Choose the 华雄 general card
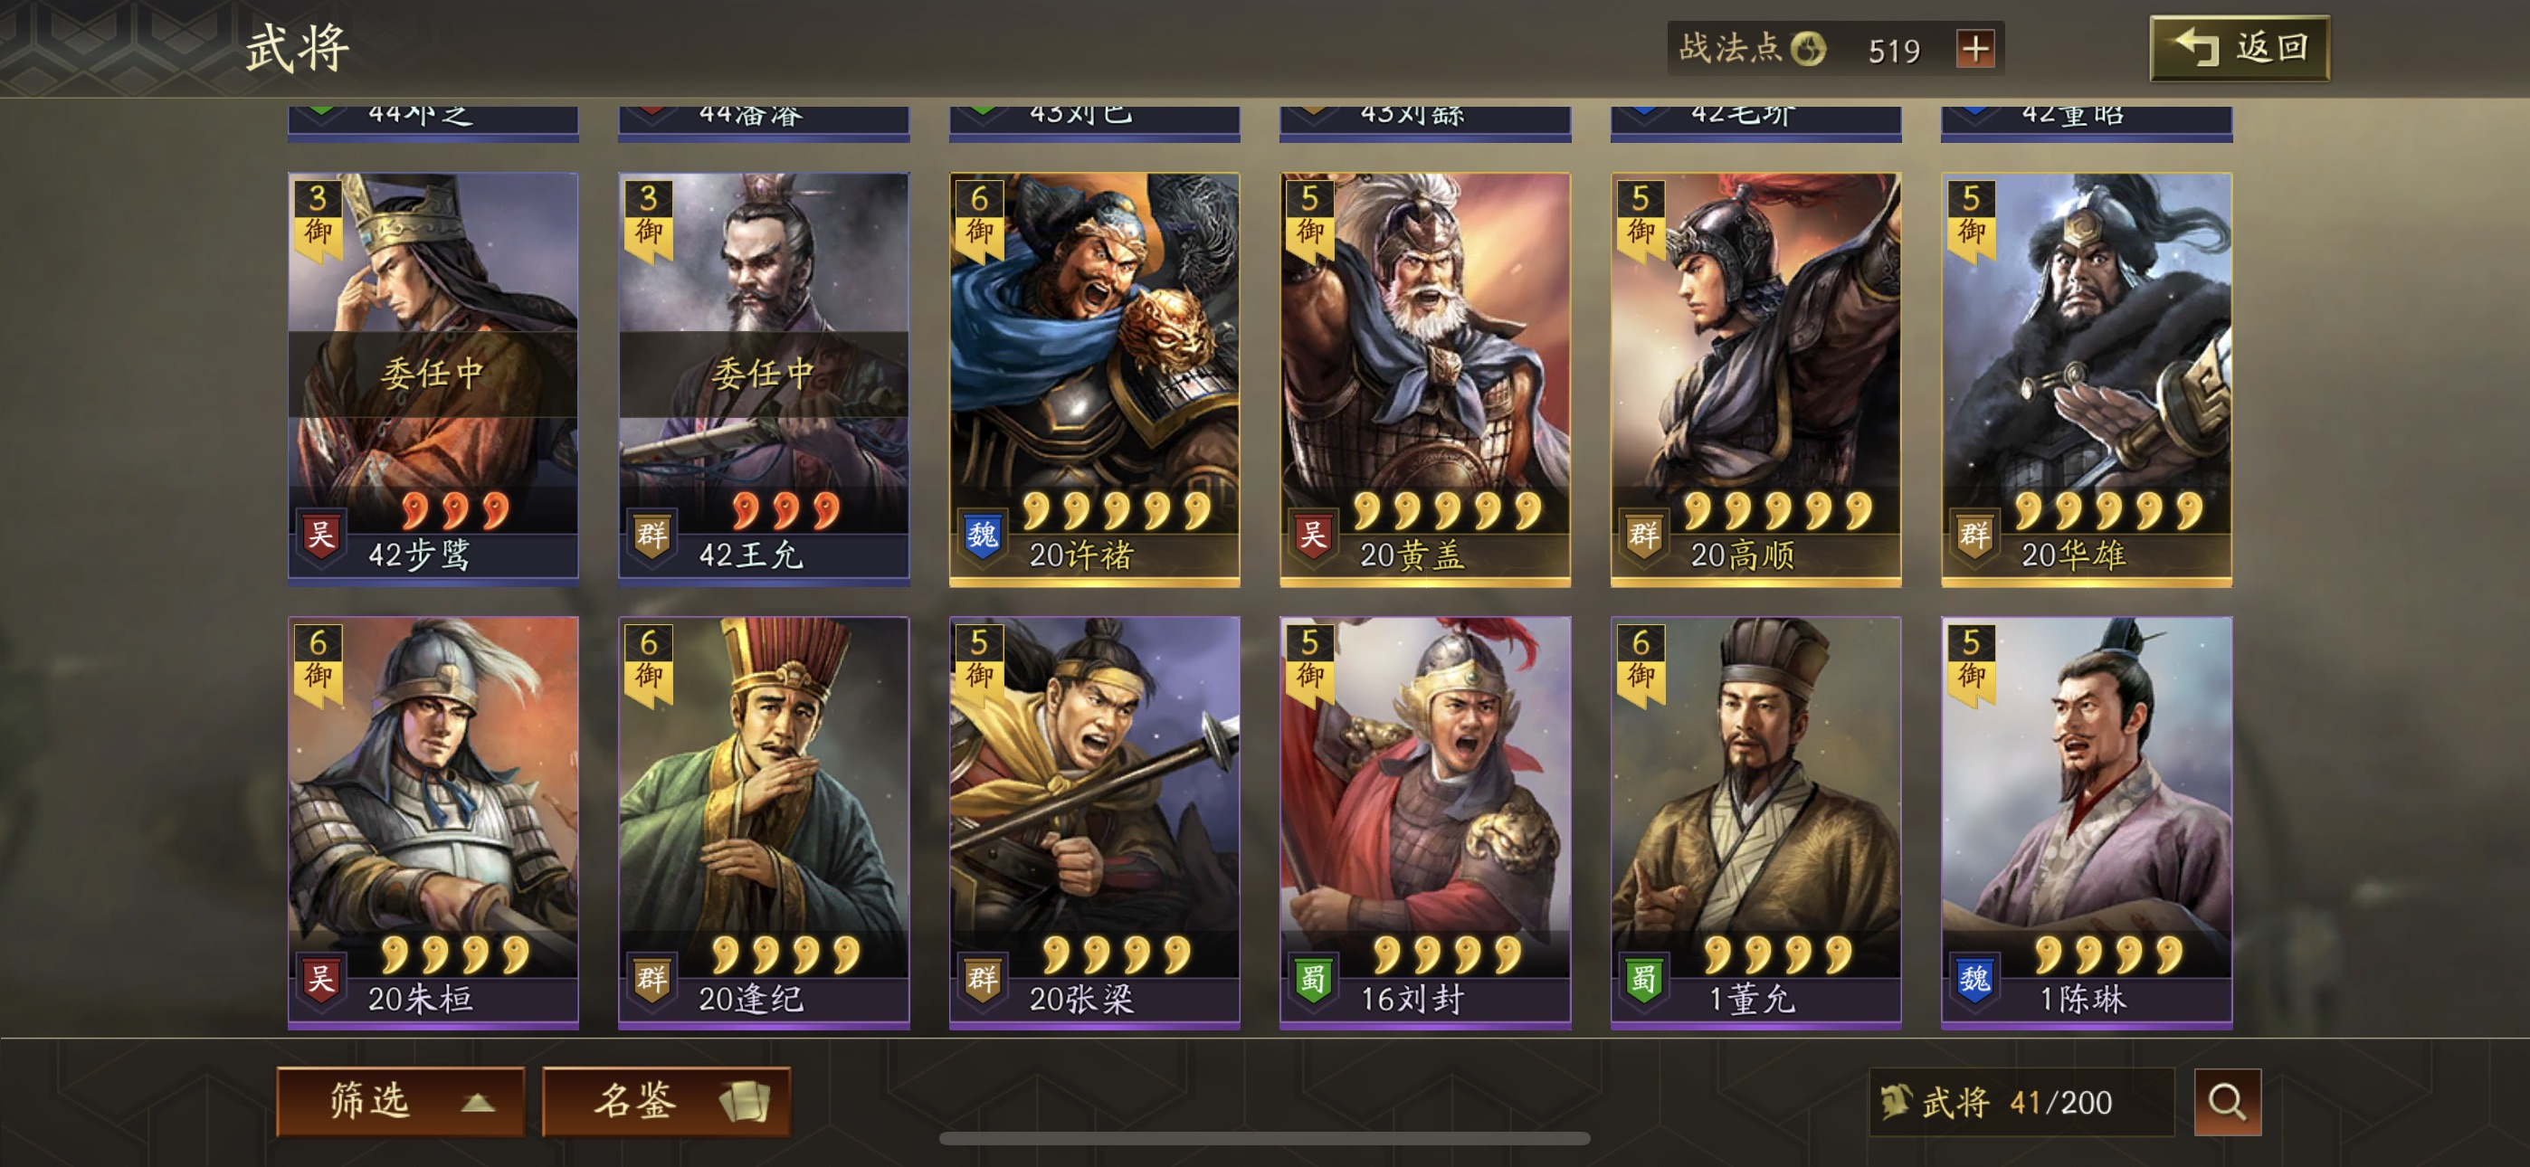This screenshot has height=1167, width=2530. click(x=2087, y=379)
